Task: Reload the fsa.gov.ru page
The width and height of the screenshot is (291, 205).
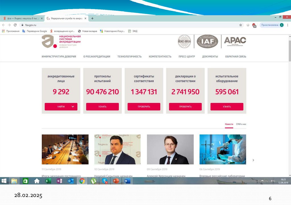Action: (15, 25)
